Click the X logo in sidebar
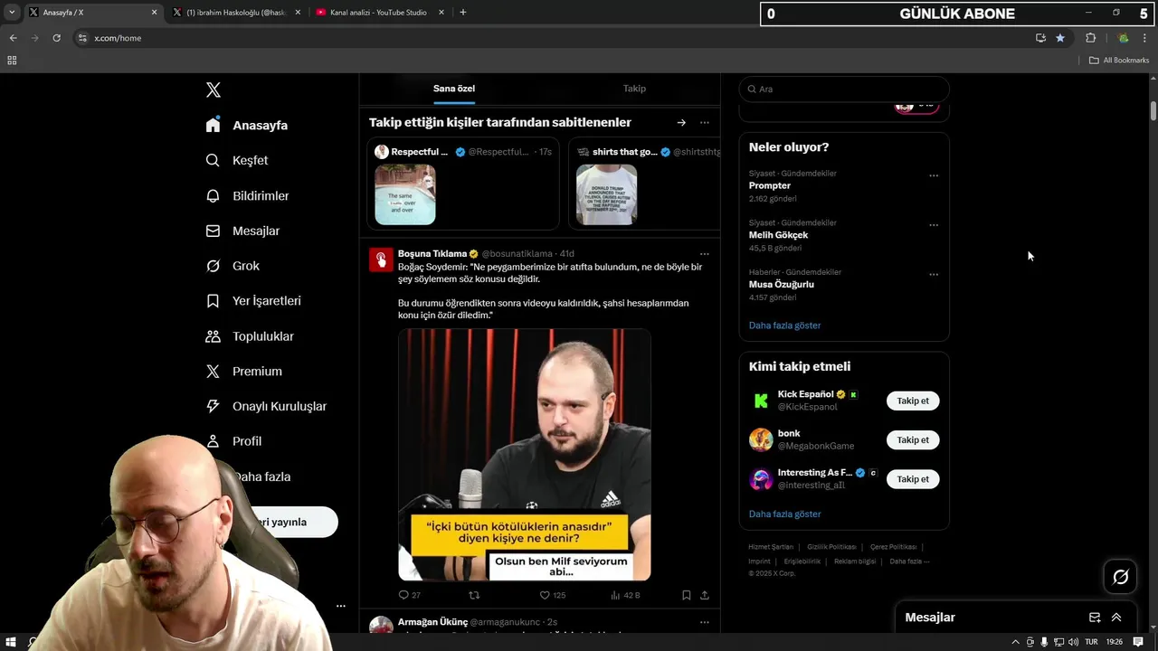1158x651 pixels. click(214, 90)
